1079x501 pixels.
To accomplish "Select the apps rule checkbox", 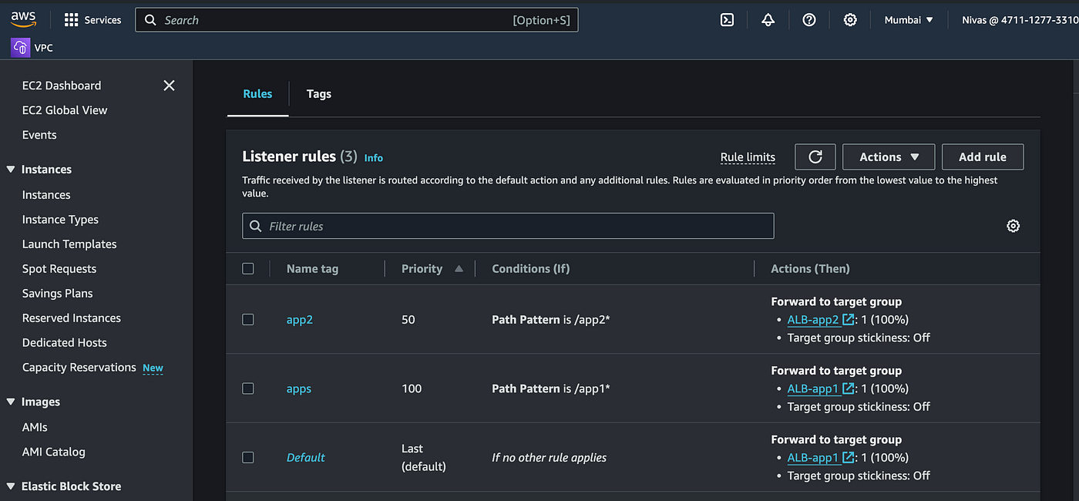I will [x=248, y=388].
